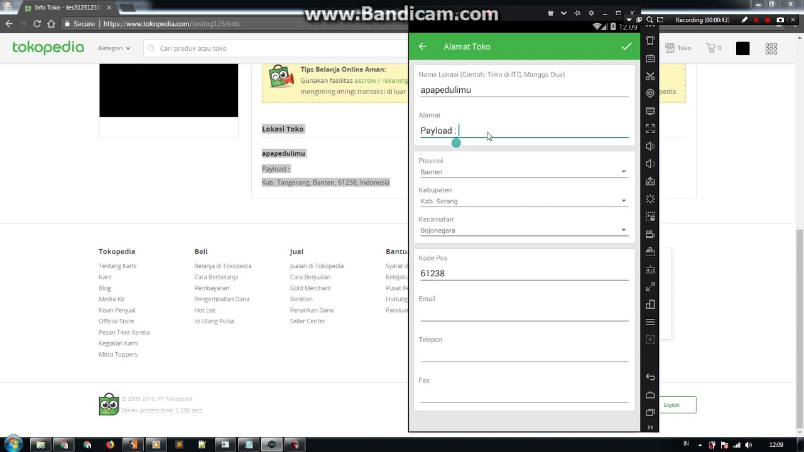Click the Nama Lokasi field containing apapedulimu
Image resolution: width=804 pixels, height=452 pixels.
click(524, 90)
